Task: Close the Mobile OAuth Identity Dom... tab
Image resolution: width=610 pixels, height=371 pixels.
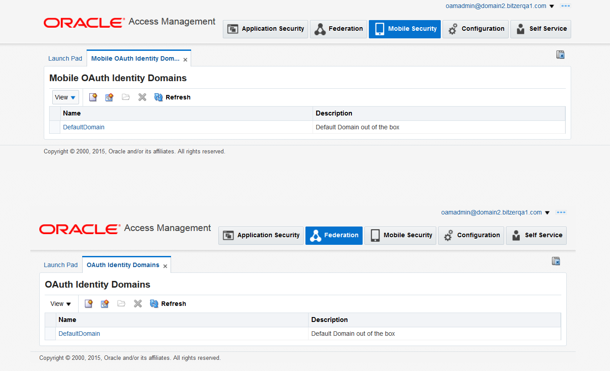Action: point(185,60)
